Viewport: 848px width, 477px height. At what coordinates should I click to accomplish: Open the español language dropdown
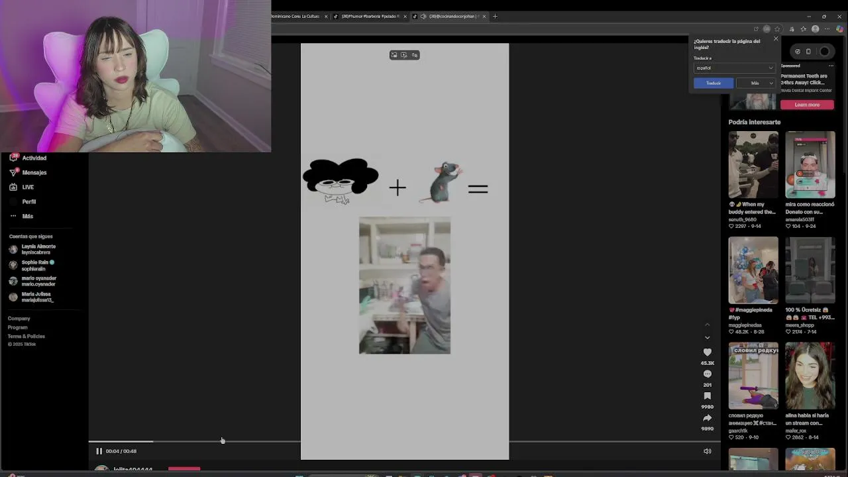(734, 68)
